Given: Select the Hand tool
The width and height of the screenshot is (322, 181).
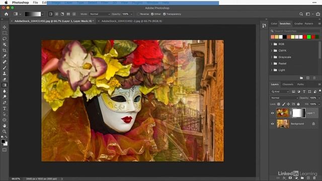Looking at the screenshot, I should [5, 126].
